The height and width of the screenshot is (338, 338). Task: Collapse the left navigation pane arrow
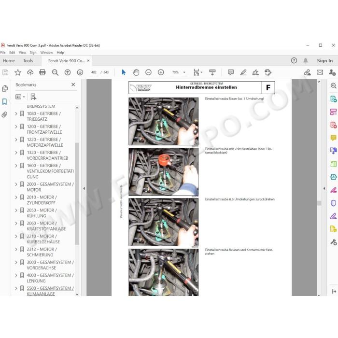pyautogui.click(x=84, y=188)
